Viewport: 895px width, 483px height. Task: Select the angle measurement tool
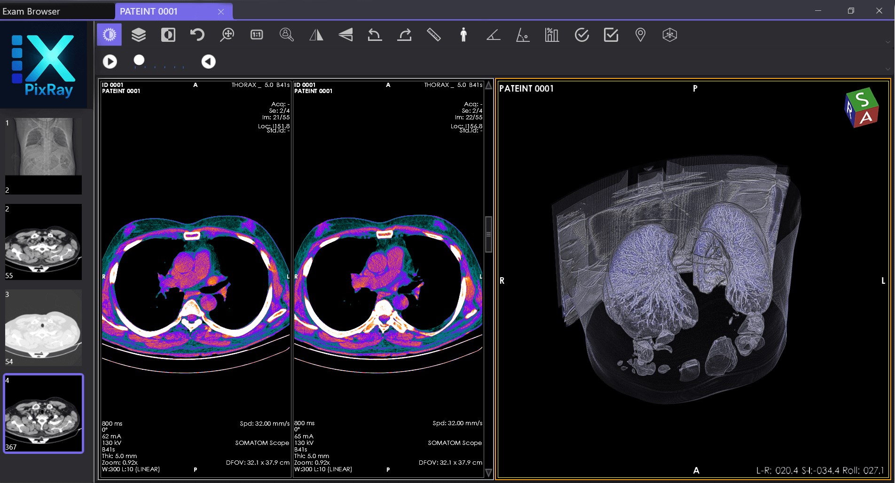(x=493, y=34)
